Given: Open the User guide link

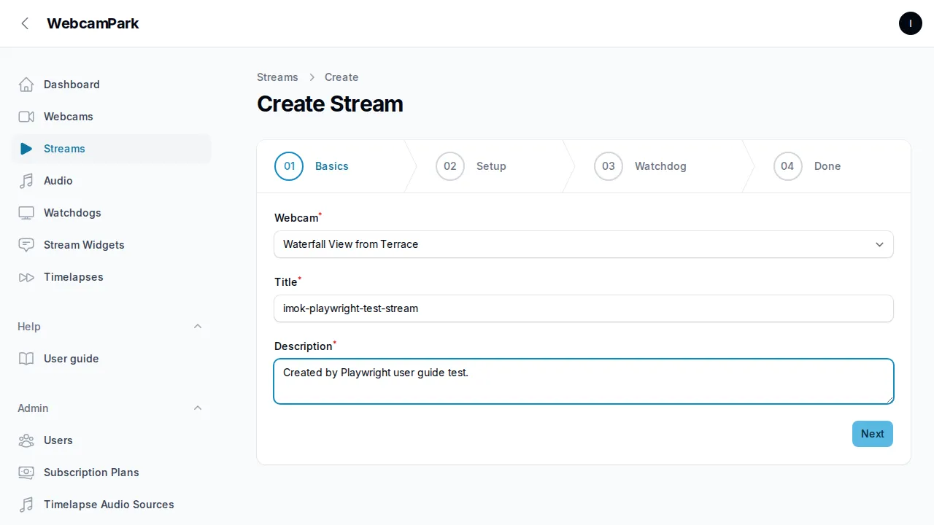Looking at the screenshot, I should [x=112, y=359].
